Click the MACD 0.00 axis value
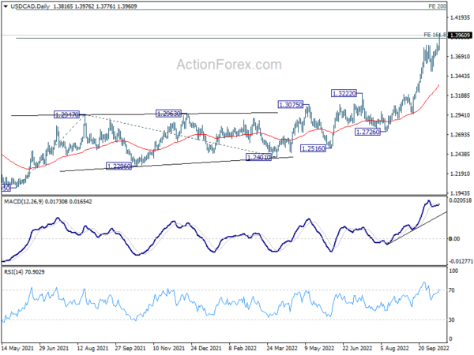 (x=454, y=238)
